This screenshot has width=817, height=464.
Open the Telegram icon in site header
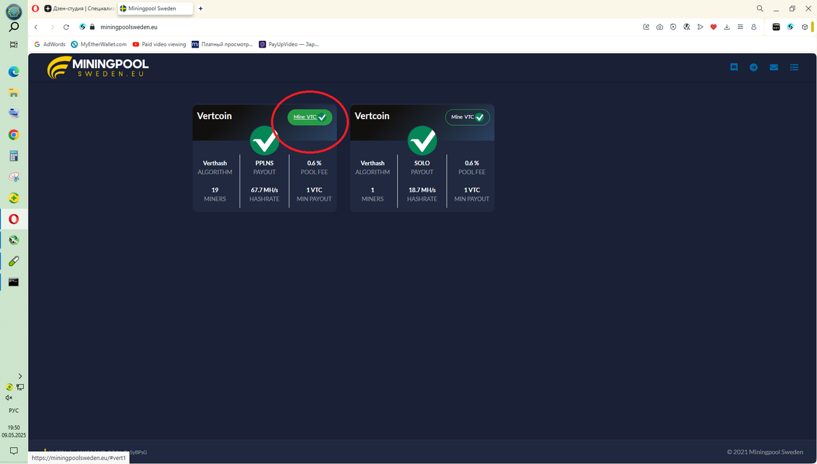(x=754, y=67)
